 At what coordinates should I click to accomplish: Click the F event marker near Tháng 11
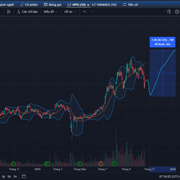click(13, 163)
